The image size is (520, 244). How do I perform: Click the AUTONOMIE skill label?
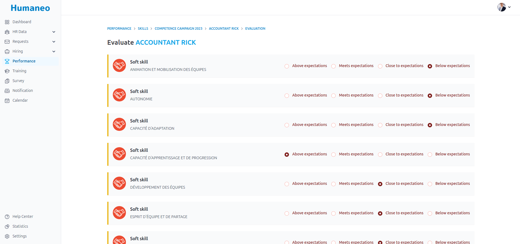pyautogui.click(x=141, y=99)
